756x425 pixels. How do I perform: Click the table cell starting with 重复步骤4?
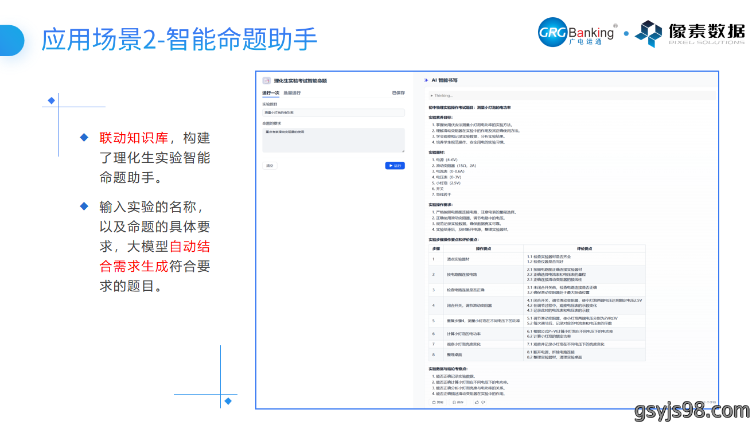[x=484, y=321]
